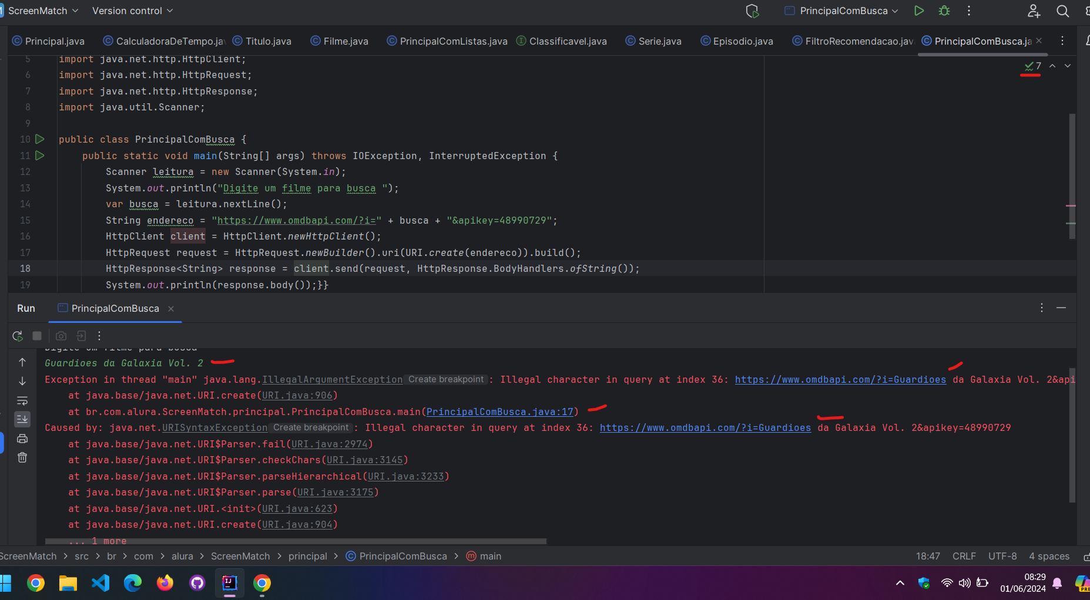The width and height of the screenshot is (1090, 600).
Task: Click caret position 18:47 in status bar
Action: 928,556
